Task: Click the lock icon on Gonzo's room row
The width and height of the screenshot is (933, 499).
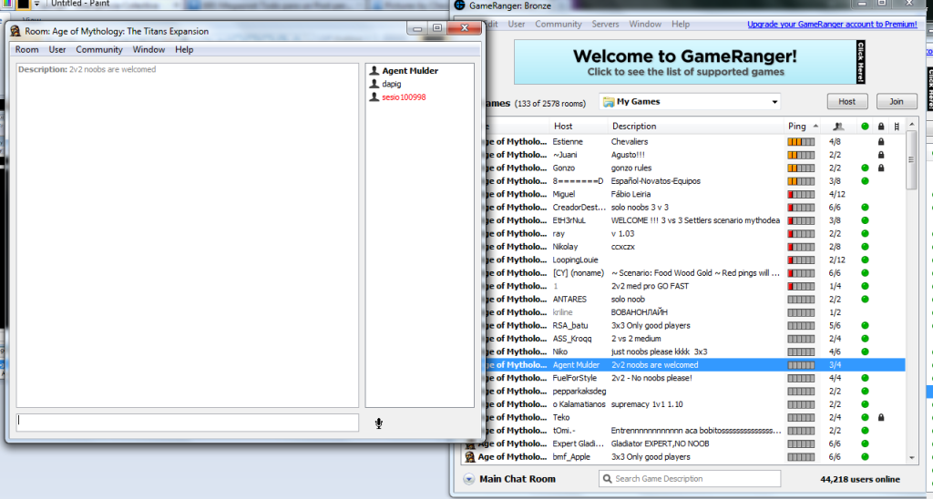Action: 881,168
